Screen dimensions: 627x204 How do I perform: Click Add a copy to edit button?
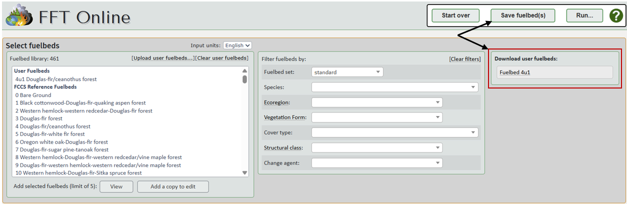172,186
